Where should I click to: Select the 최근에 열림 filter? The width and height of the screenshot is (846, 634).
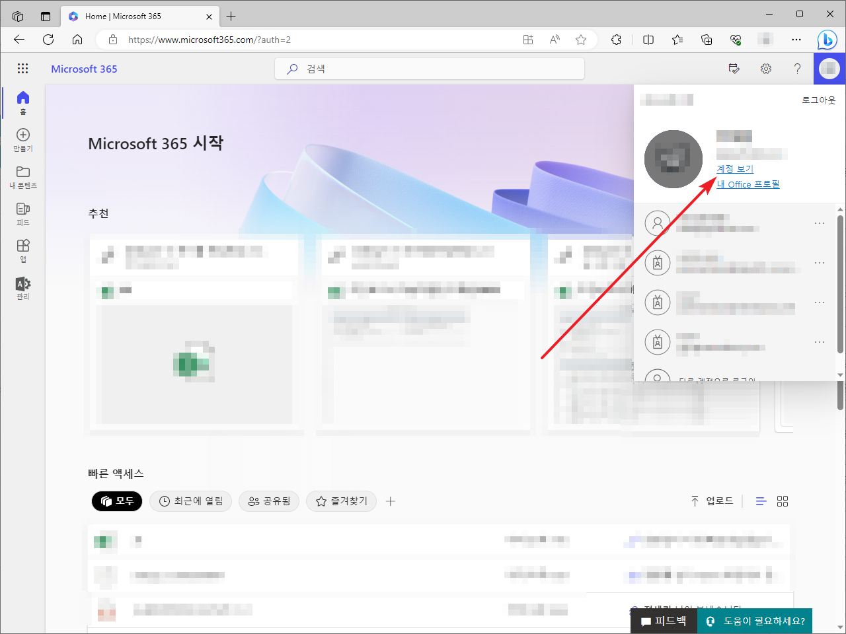click(x=191, y=501)
